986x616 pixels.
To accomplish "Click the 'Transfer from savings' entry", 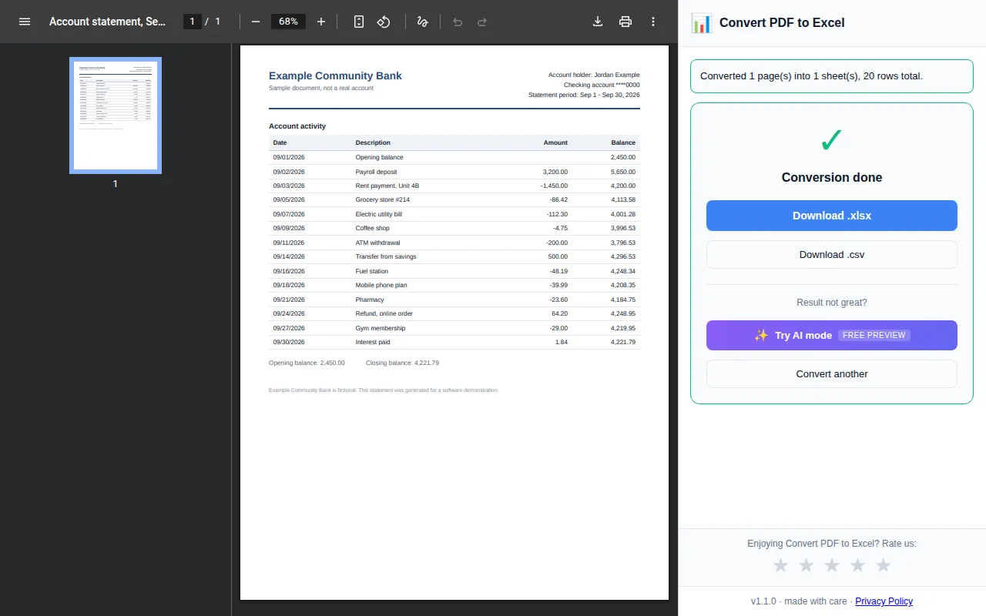I will (x=386, y=256).
